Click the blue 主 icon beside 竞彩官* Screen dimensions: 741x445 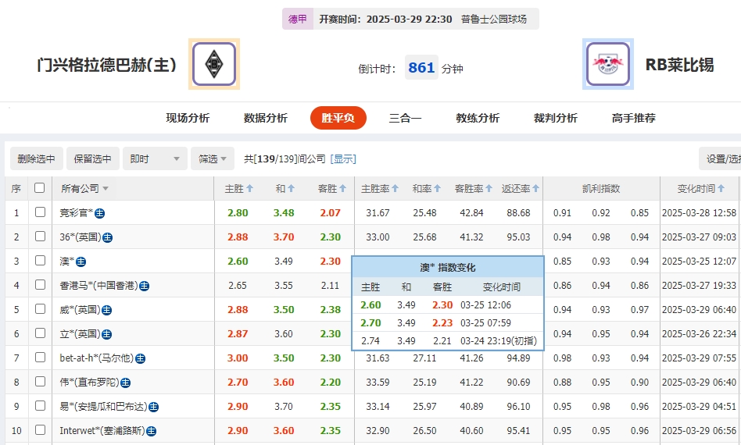100,213
